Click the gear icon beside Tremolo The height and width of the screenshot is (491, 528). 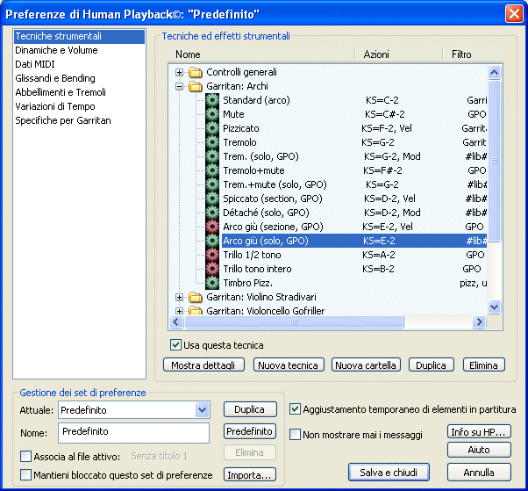(212, 142)
